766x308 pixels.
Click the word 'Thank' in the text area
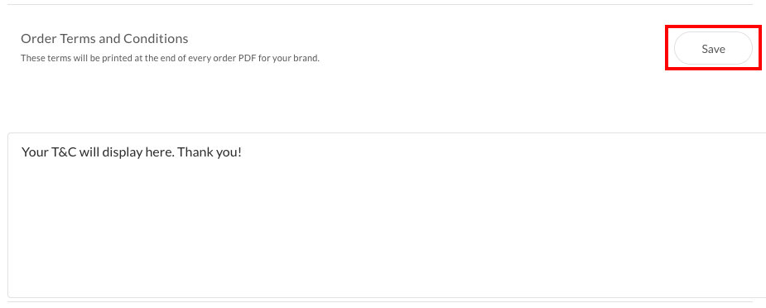pos(194,152)
